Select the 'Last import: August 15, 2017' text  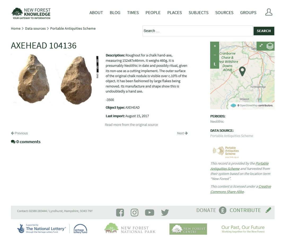(127, 116)
